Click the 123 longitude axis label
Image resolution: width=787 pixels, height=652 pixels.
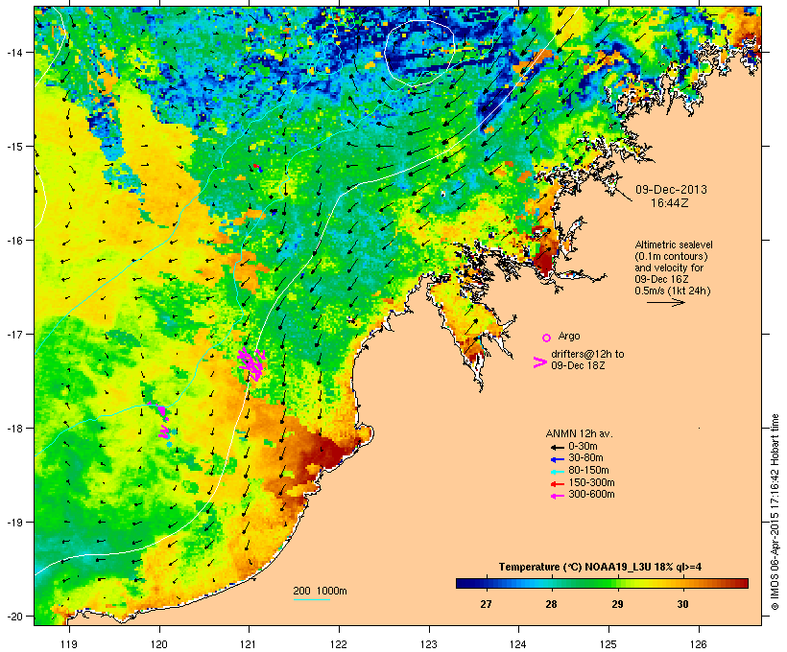click(429, 644)
